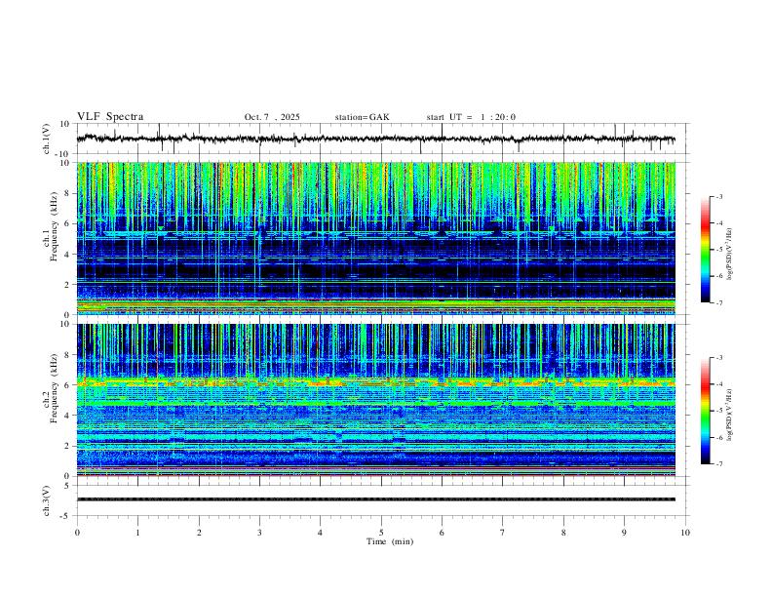Click the '6' kHz tick on ch.2 frequency axis
This screenshot has width=772, height=597.
click(x=69, y=385)
